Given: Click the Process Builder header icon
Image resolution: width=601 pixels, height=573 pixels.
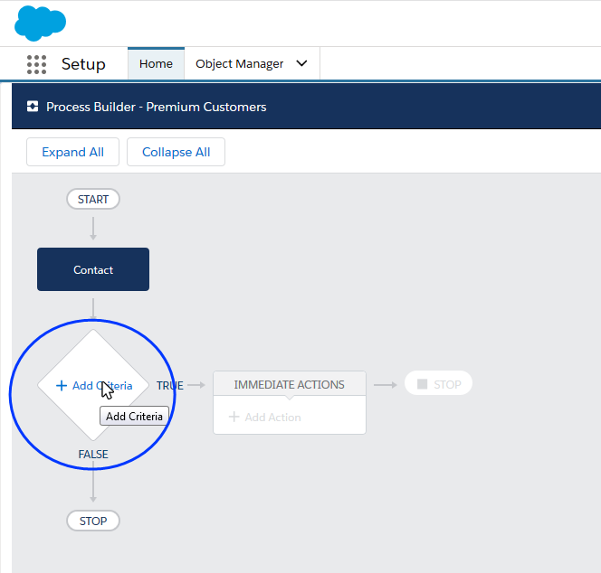Looking at the screenshot, I should coord(33,107).
